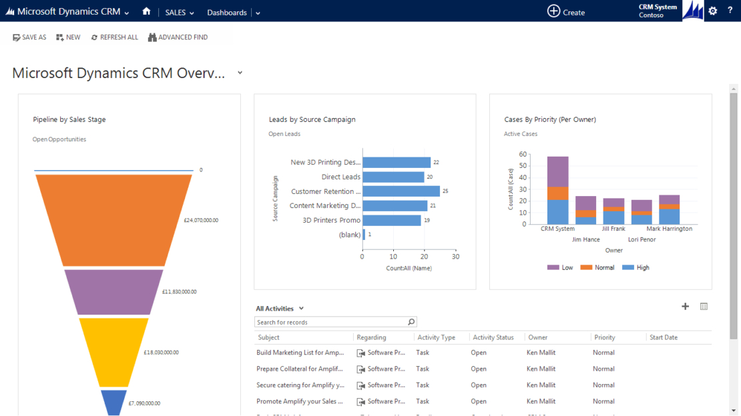
Task: Open the Software Pr record in the Regarding column
Action: 385,352
